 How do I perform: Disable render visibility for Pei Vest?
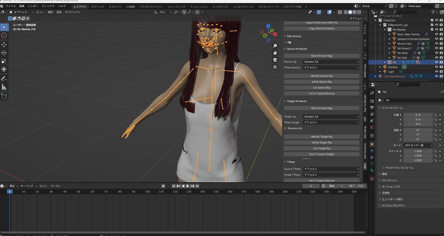pos(441,58)
